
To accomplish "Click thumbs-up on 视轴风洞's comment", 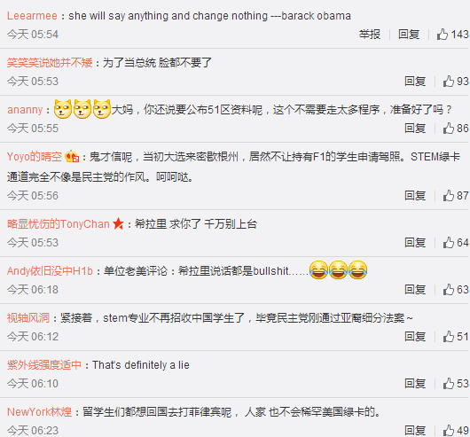I will pyautogui.click(x=456, y=337).
